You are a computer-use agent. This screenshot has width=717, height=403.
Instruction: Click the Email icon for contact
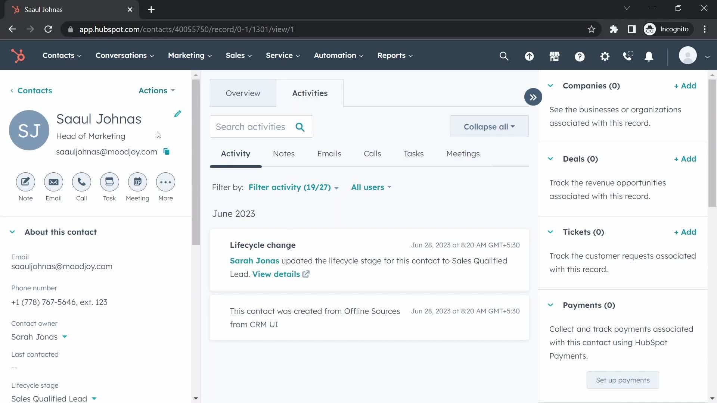point(53,182)
